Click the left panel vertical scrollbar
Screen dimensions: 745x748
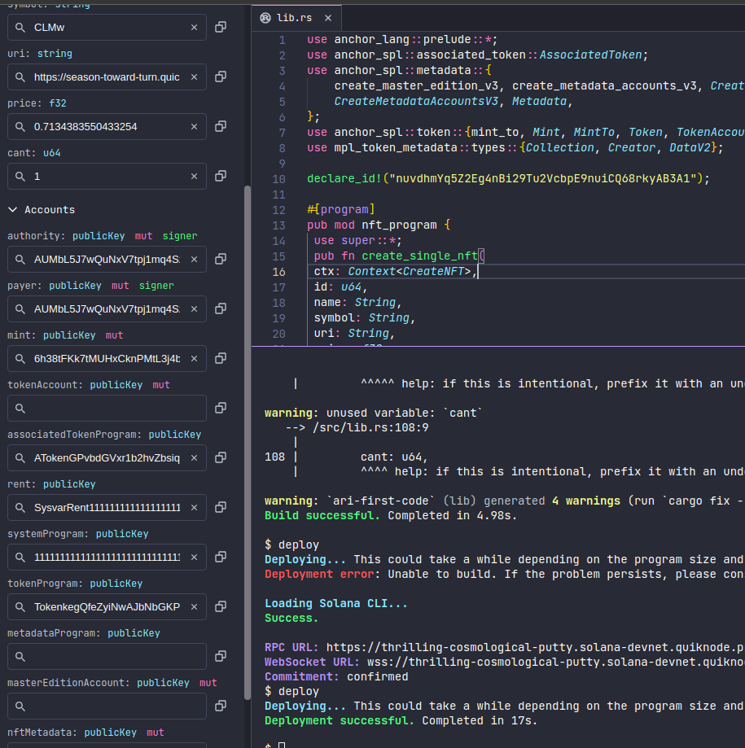pos(248,440)
